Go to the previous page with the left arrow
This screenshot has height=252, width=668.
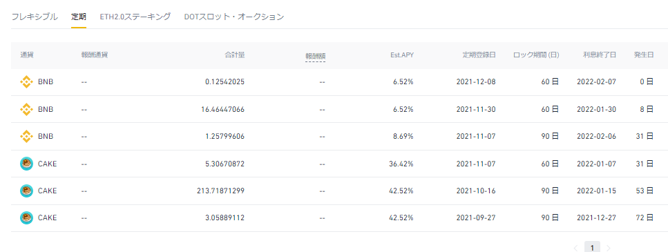click(575, 248)
